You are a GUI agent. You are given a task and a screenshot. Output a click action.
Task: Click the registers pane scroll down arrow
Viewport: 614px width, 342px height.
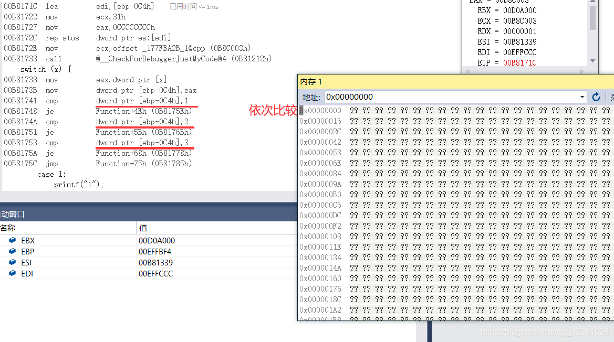592,60
